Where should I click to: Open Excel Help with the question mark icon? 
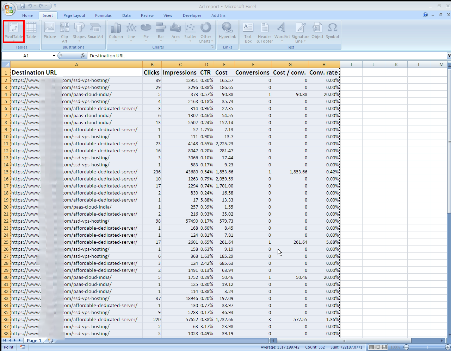pos(425,15)
